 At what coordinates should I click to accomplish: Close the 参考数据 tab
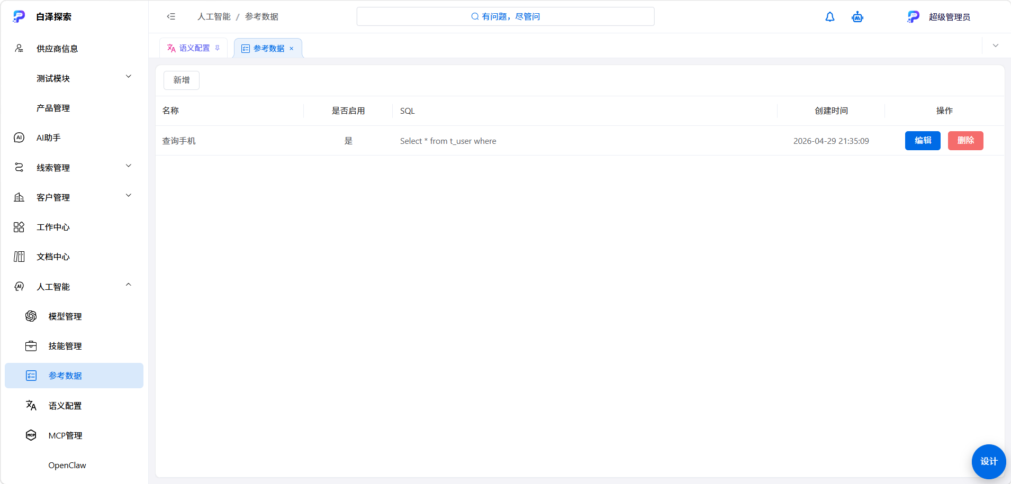point(292,49)
